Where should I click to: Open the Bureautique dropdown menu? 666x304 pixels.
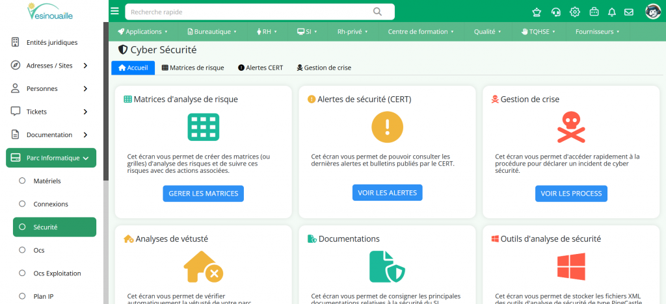pos(211,31)
